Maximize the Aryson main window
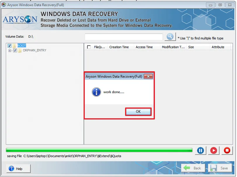The width and height of the screenshot is (237, 177). tap(220, 5)
